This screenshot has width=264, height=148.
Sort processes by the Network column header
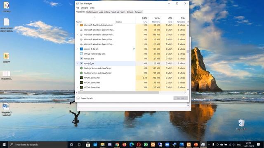179,20
